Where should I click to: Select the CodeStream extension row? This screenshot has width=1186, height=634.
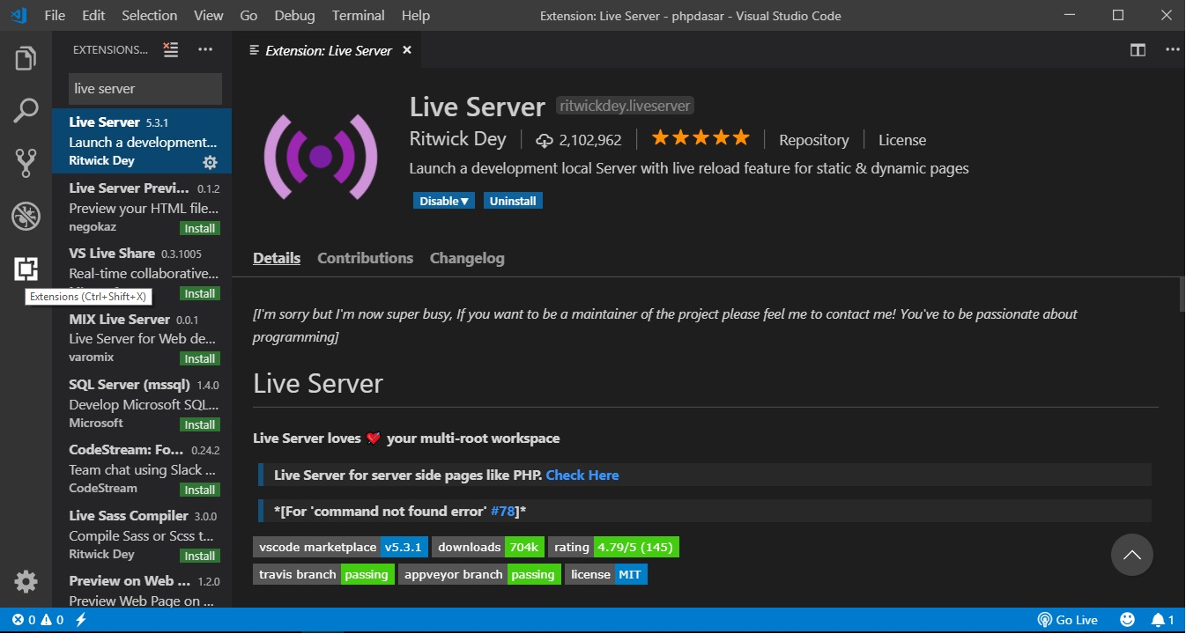[x=142, y=469]
